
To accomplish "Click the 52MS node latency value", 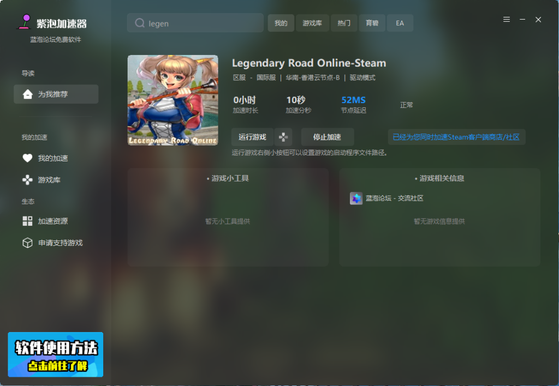I will click(354, 100).
